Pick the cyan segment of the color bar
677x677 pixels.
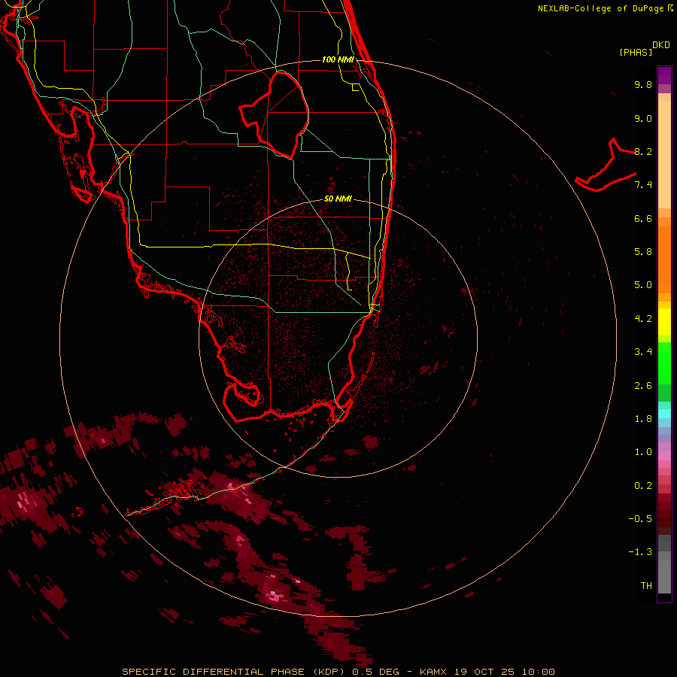[x=664, y=414]
